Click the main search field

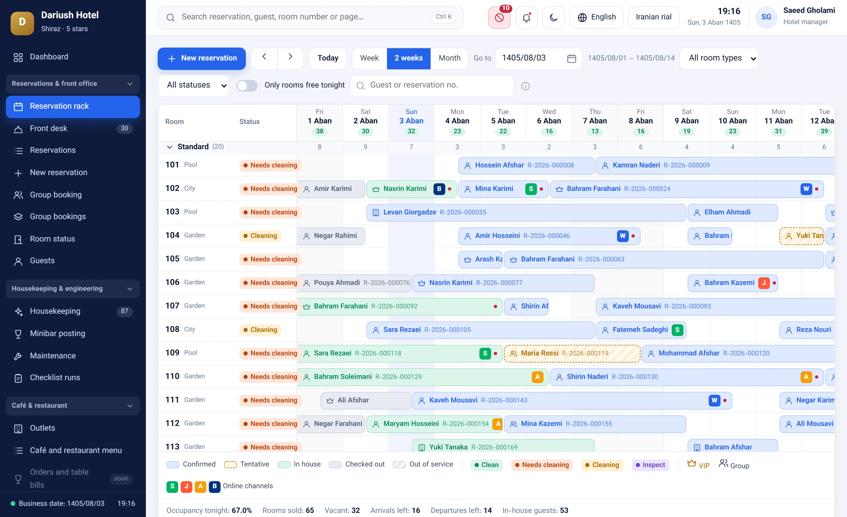(310, 18)
